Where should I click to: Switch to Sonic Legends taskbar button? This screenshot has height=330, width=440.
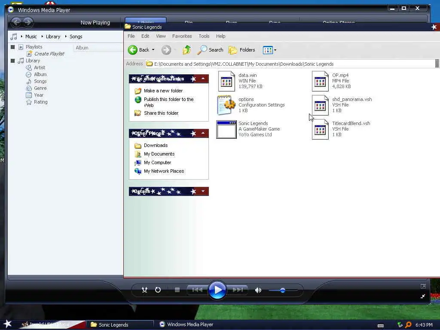[x=119, y=325]
